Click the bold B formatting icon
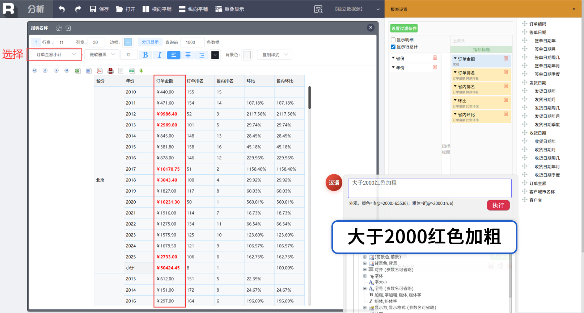584x313 pixels. click(x=145, y=55)
